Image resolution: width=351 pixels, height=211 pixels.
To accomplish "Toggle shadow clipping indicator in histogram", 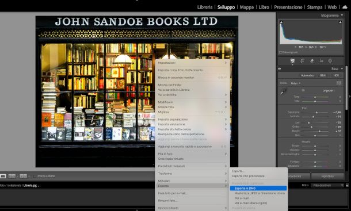I will (281, 22).
